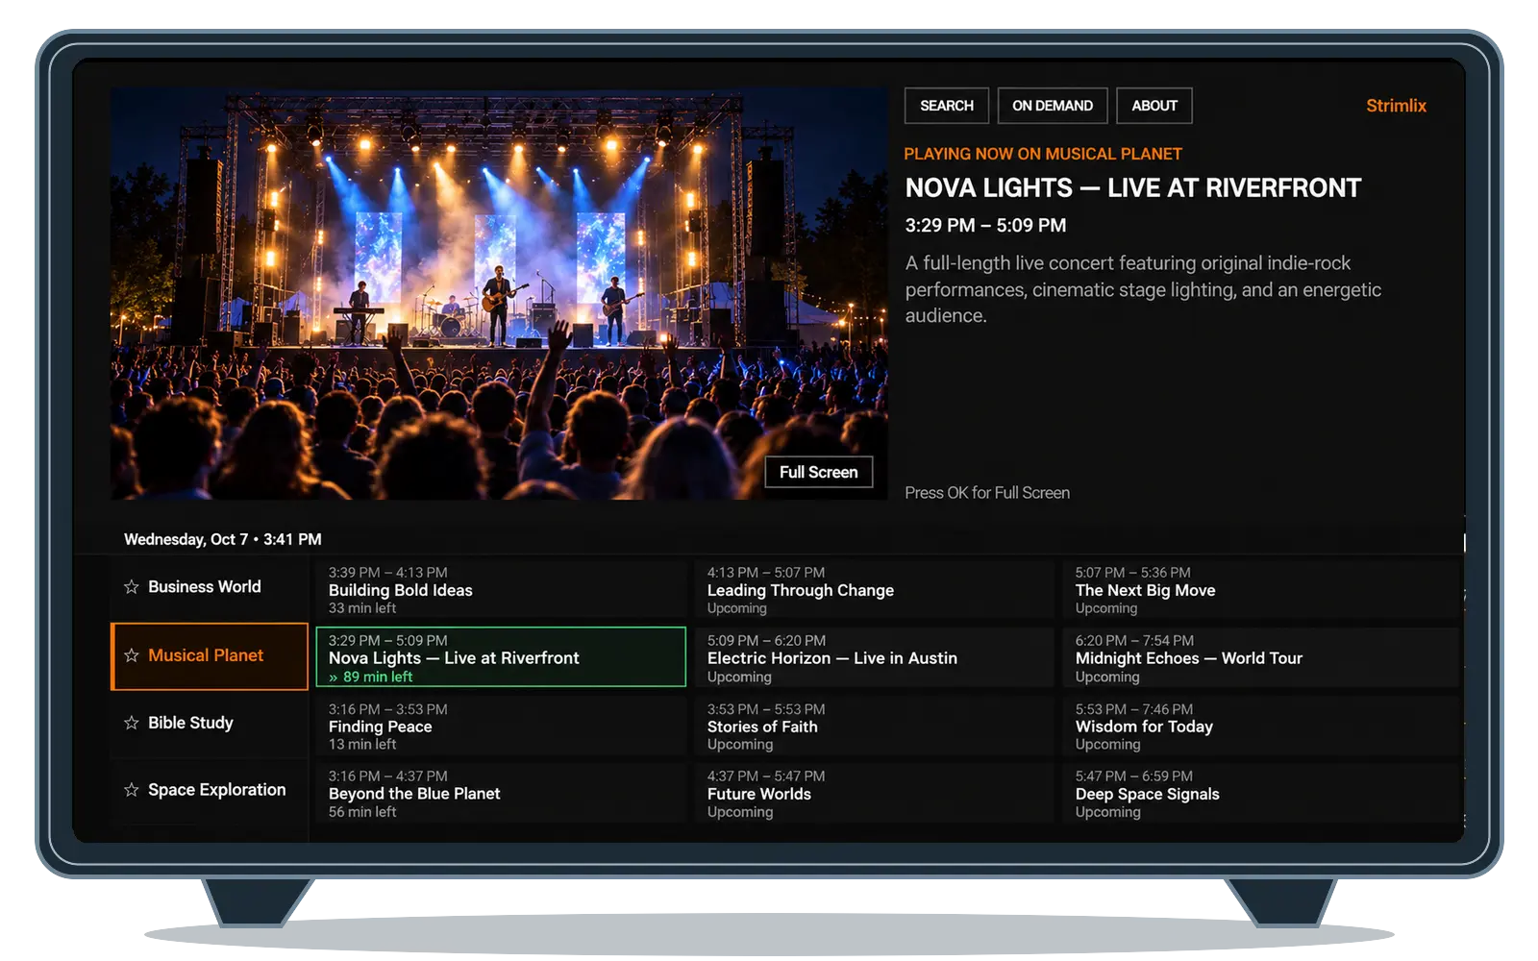Select the Business World channel name
Screen dimensions: 1538x961
click(x=205, y=587)
